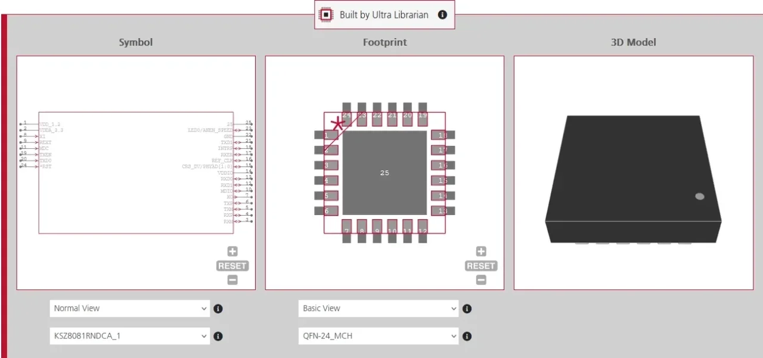Zoom in on the Footprint preview
This screenshot has width=763, height=358.
click(480, 251)
